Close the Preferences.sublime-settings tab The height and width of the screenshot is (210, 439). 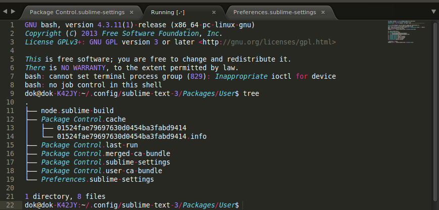pos(323,12)
